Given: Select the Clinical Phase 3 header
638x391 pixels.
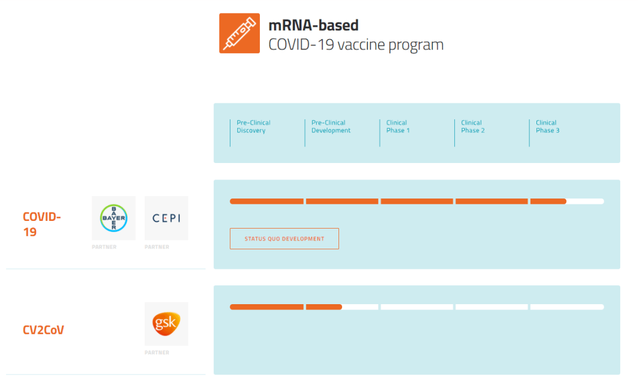Looking at the screenshot, I should pos(548,126).
